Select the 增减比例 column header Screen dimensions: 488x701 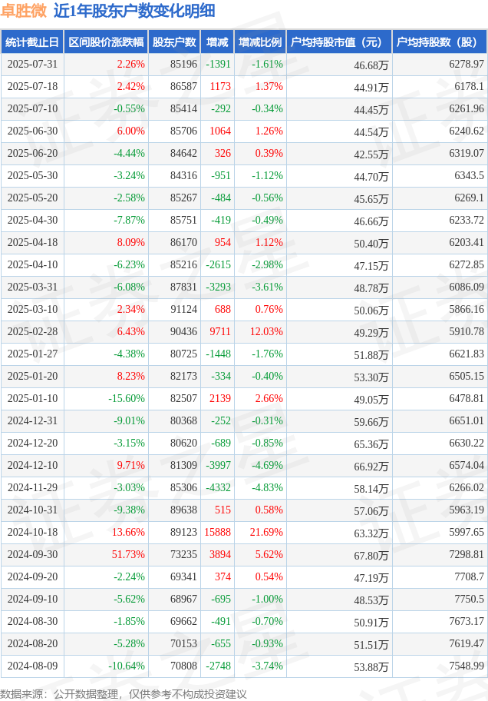[260, 42]
